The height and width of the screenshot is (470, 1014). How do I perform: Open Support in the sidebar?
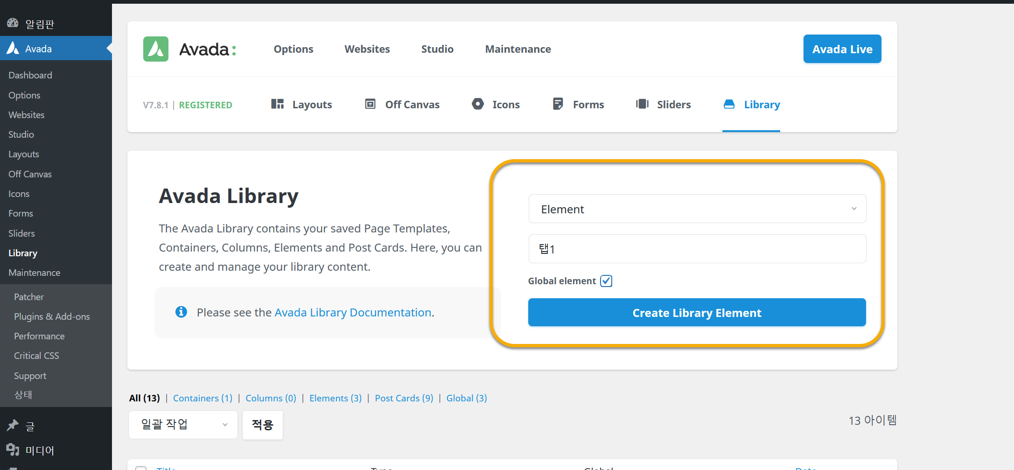[x=30, y=376]
